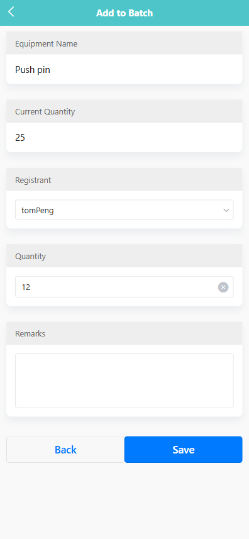Screen dimensions: 249x539
Task: Select the Push pin equipment value
Action: point(33,70)
